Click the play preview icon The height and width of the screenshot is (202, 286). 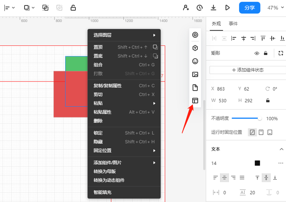(227, 8)
